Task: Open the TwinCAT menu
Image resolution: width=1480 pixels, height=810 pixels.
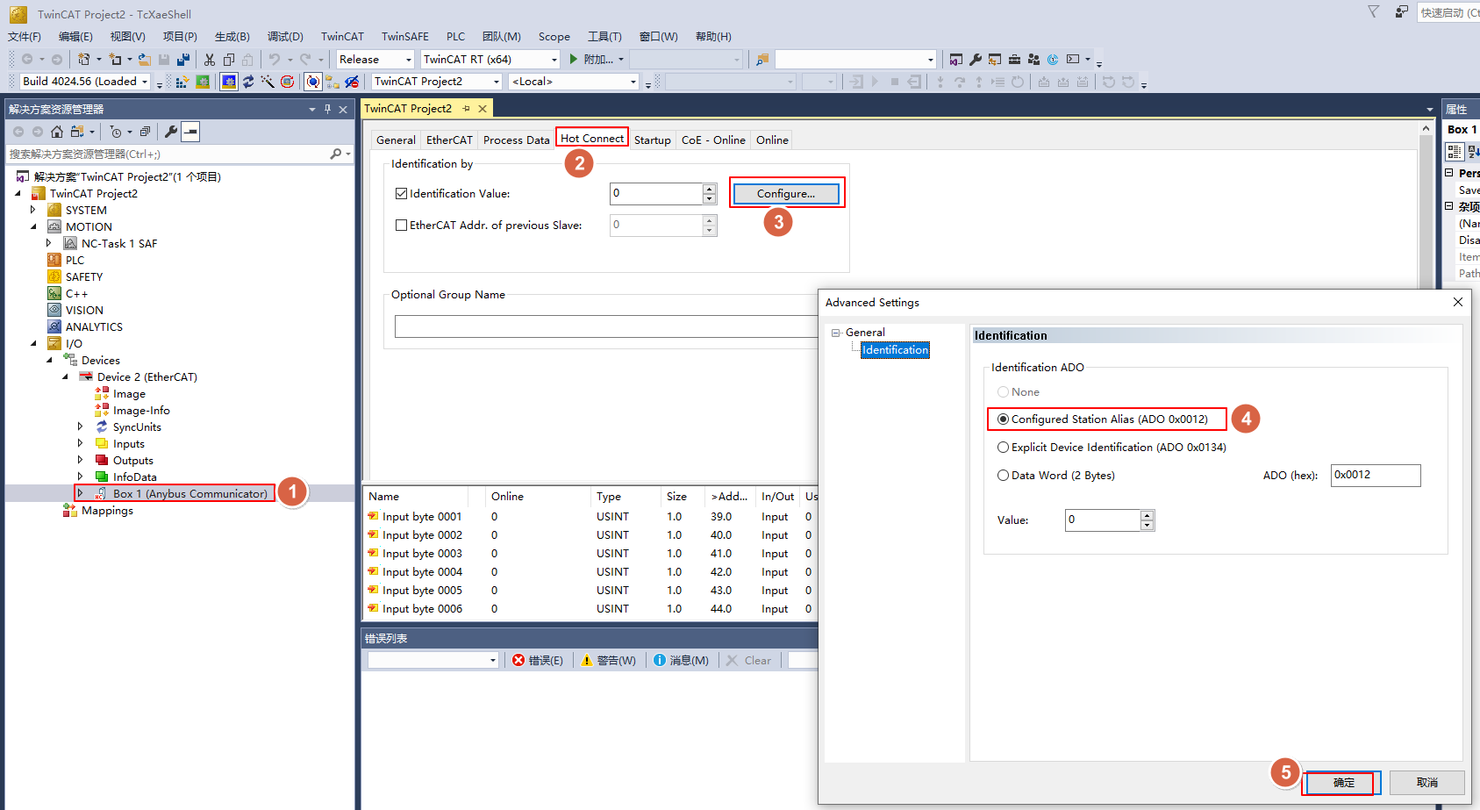Action: [x=342, y=36]
